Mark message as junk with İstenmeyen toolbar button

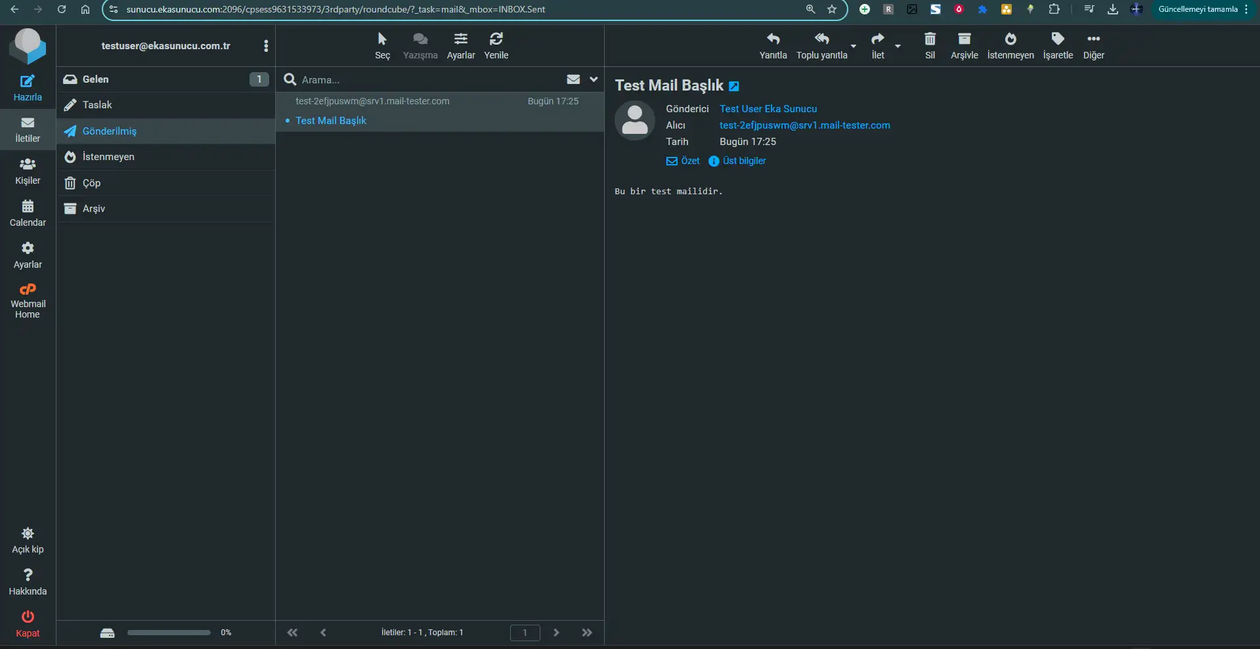(x=1010, y=46)
